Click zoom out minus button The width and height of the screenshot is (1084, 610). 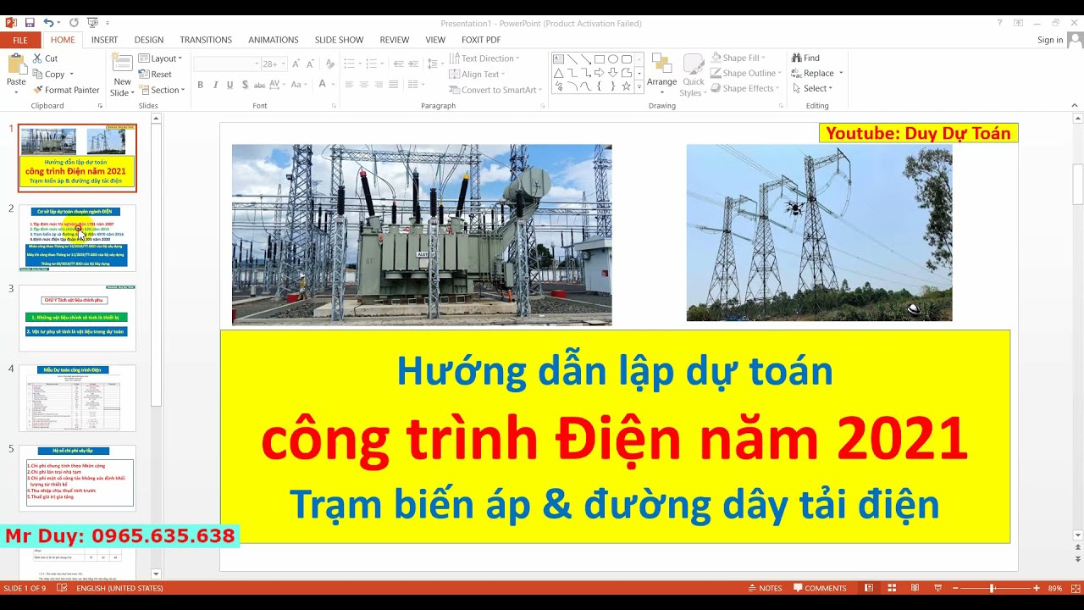pyautogui.click(x=955, y=588)
